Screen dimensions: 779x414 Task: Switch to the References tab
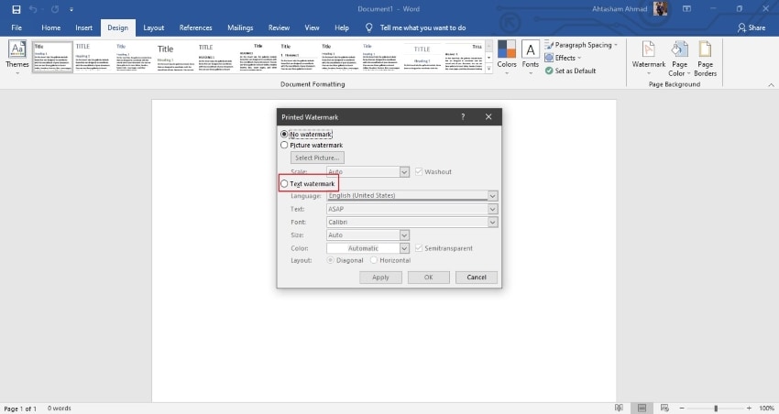[195, 27]
